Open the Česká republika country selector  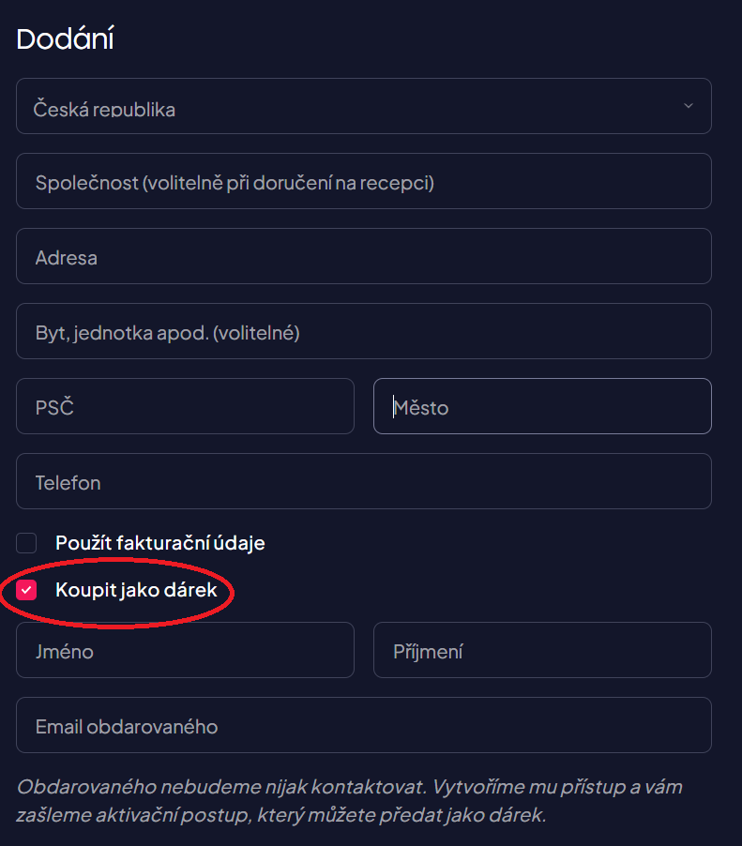[x=363, y=106]
